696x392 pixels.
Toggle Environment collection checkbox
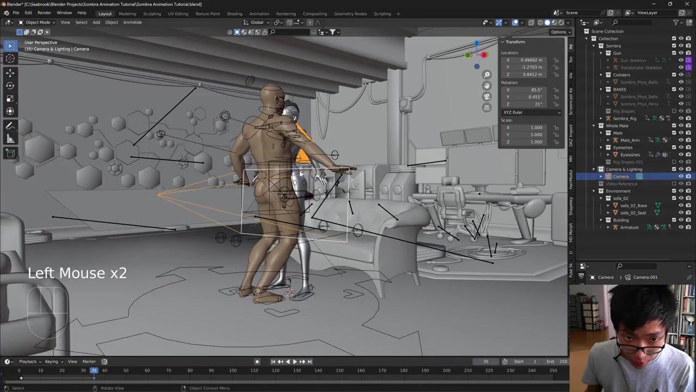(x=674, y=191)
